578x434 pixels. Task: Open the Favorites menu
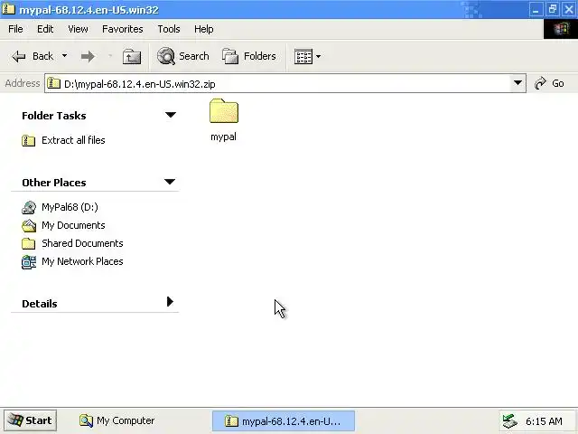pos(123,29)
